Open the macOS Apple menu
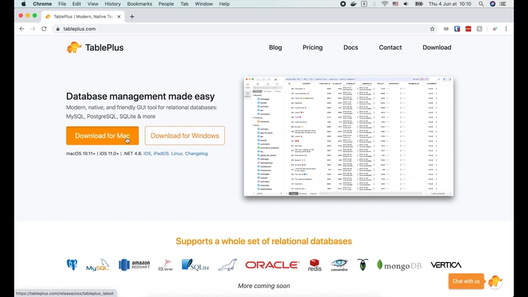This screenshot has width=528, height=297. pos(24,4)
